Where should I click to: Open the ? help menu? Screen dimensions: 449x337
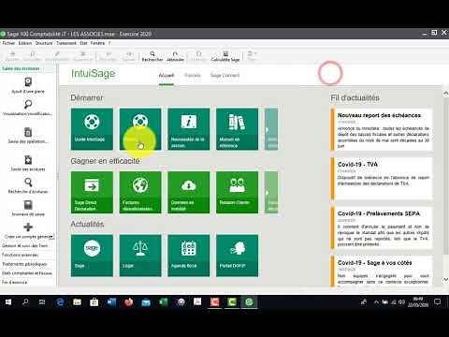(x=109, y=43)
